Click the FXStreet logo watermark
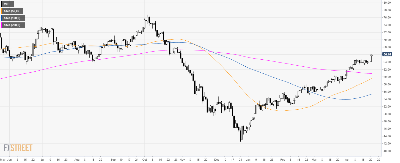Screen dimensions: 400x163 18,148
